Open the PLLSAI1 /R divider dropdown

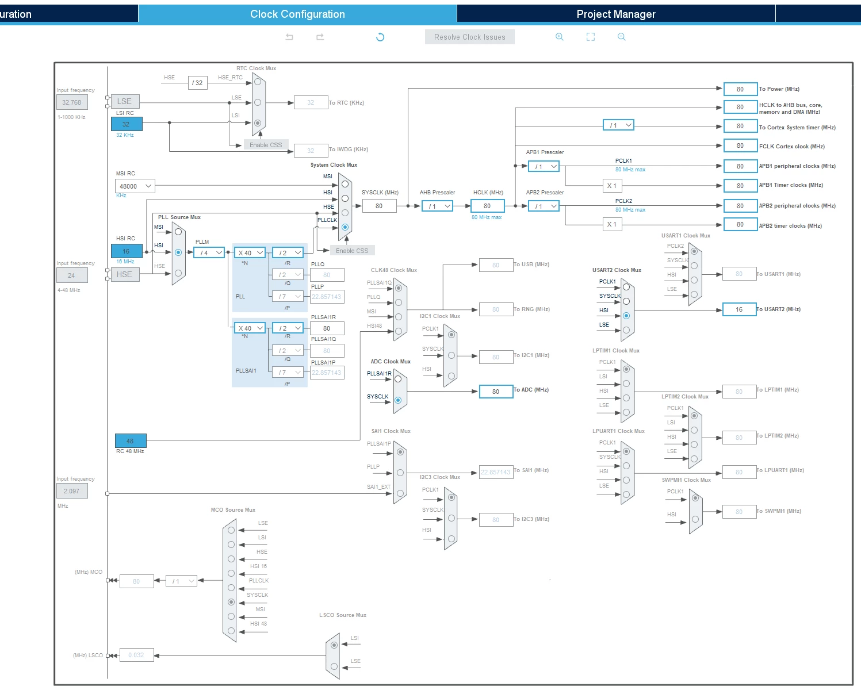coord(288,328)
